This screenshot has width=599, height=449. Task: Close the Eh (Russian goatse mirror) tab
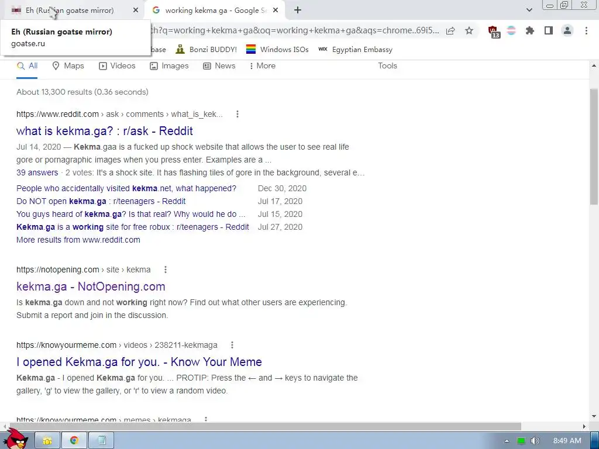point(136,11)
